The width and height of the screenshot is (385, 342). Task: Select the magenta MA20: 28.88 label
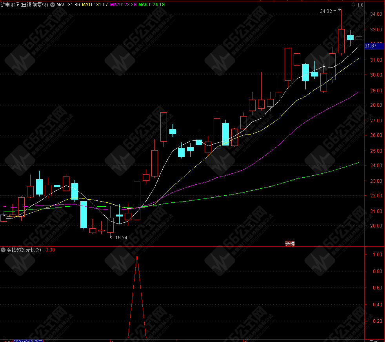pos(123,5)
